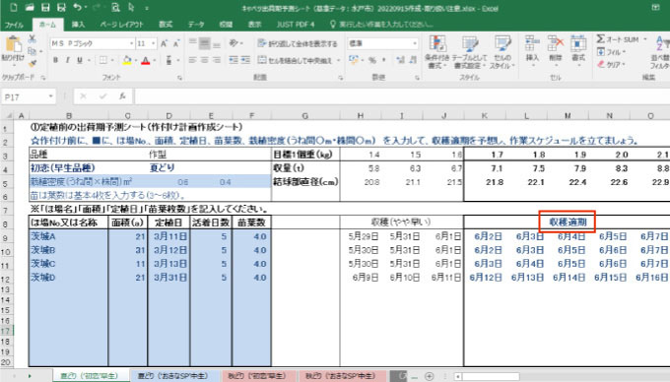Click in the formula bar

pyautogui.click(x=402, y=96)
